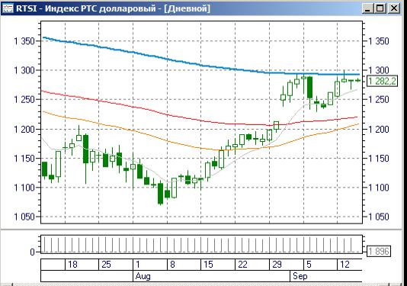
Task: Click the volume bars indicator panel
Action: [201, 244]
